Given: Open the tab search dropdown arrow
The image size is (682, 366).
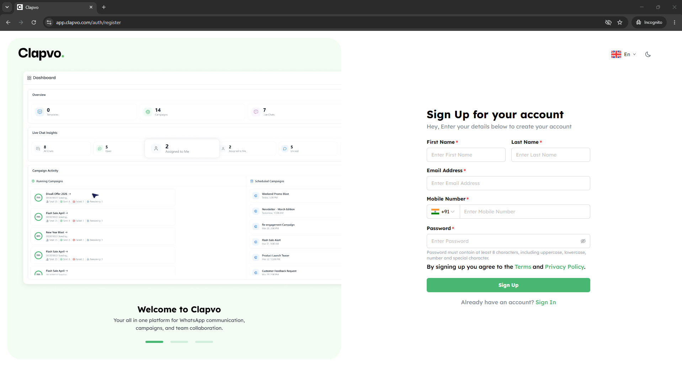Looking at the screenshot, I should tap(7, 7).
